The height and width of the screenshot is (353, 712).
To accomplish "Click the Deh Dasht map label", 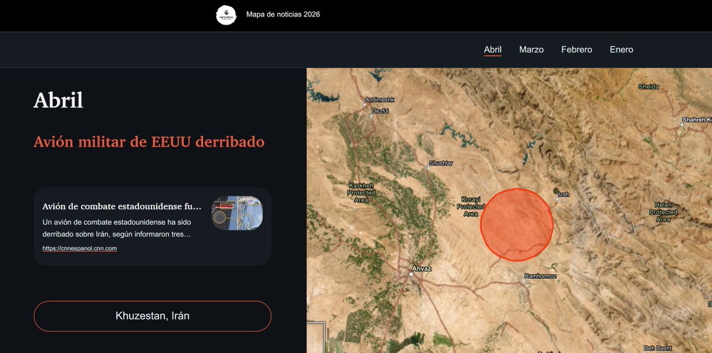I will (657, 348).
